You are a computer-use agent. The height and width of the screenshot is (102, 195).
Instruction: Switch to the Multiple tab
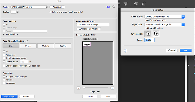coord(45,46)
